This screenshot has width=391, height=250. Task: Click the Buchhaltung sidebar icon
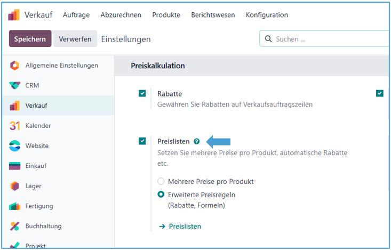[x=15, y=226]
